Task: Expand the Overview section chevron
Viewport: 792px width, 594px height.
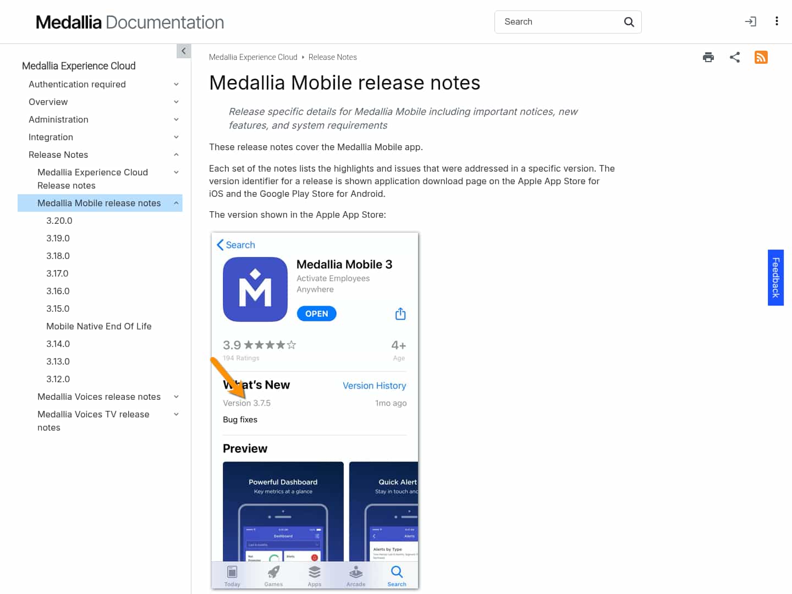Action: pyautogui.click(x=176, y=102)
